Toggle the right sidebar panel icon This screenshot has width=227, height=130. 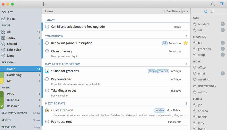click(221, 4)
